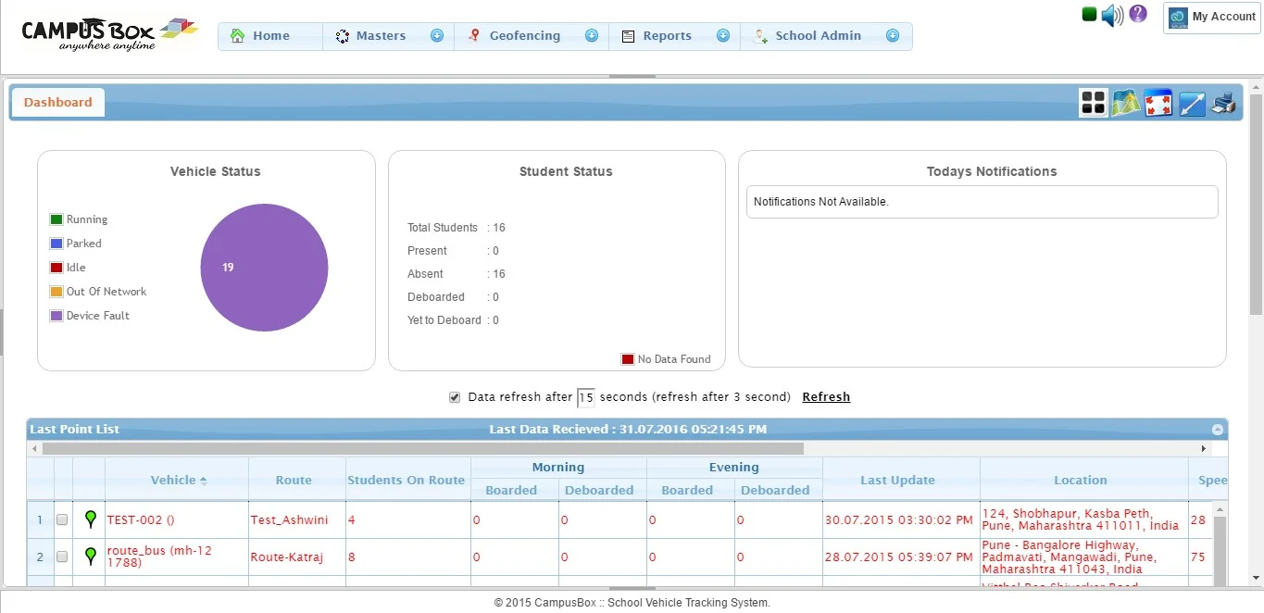Click the Test_Ashwini route cell

(297, 520)
